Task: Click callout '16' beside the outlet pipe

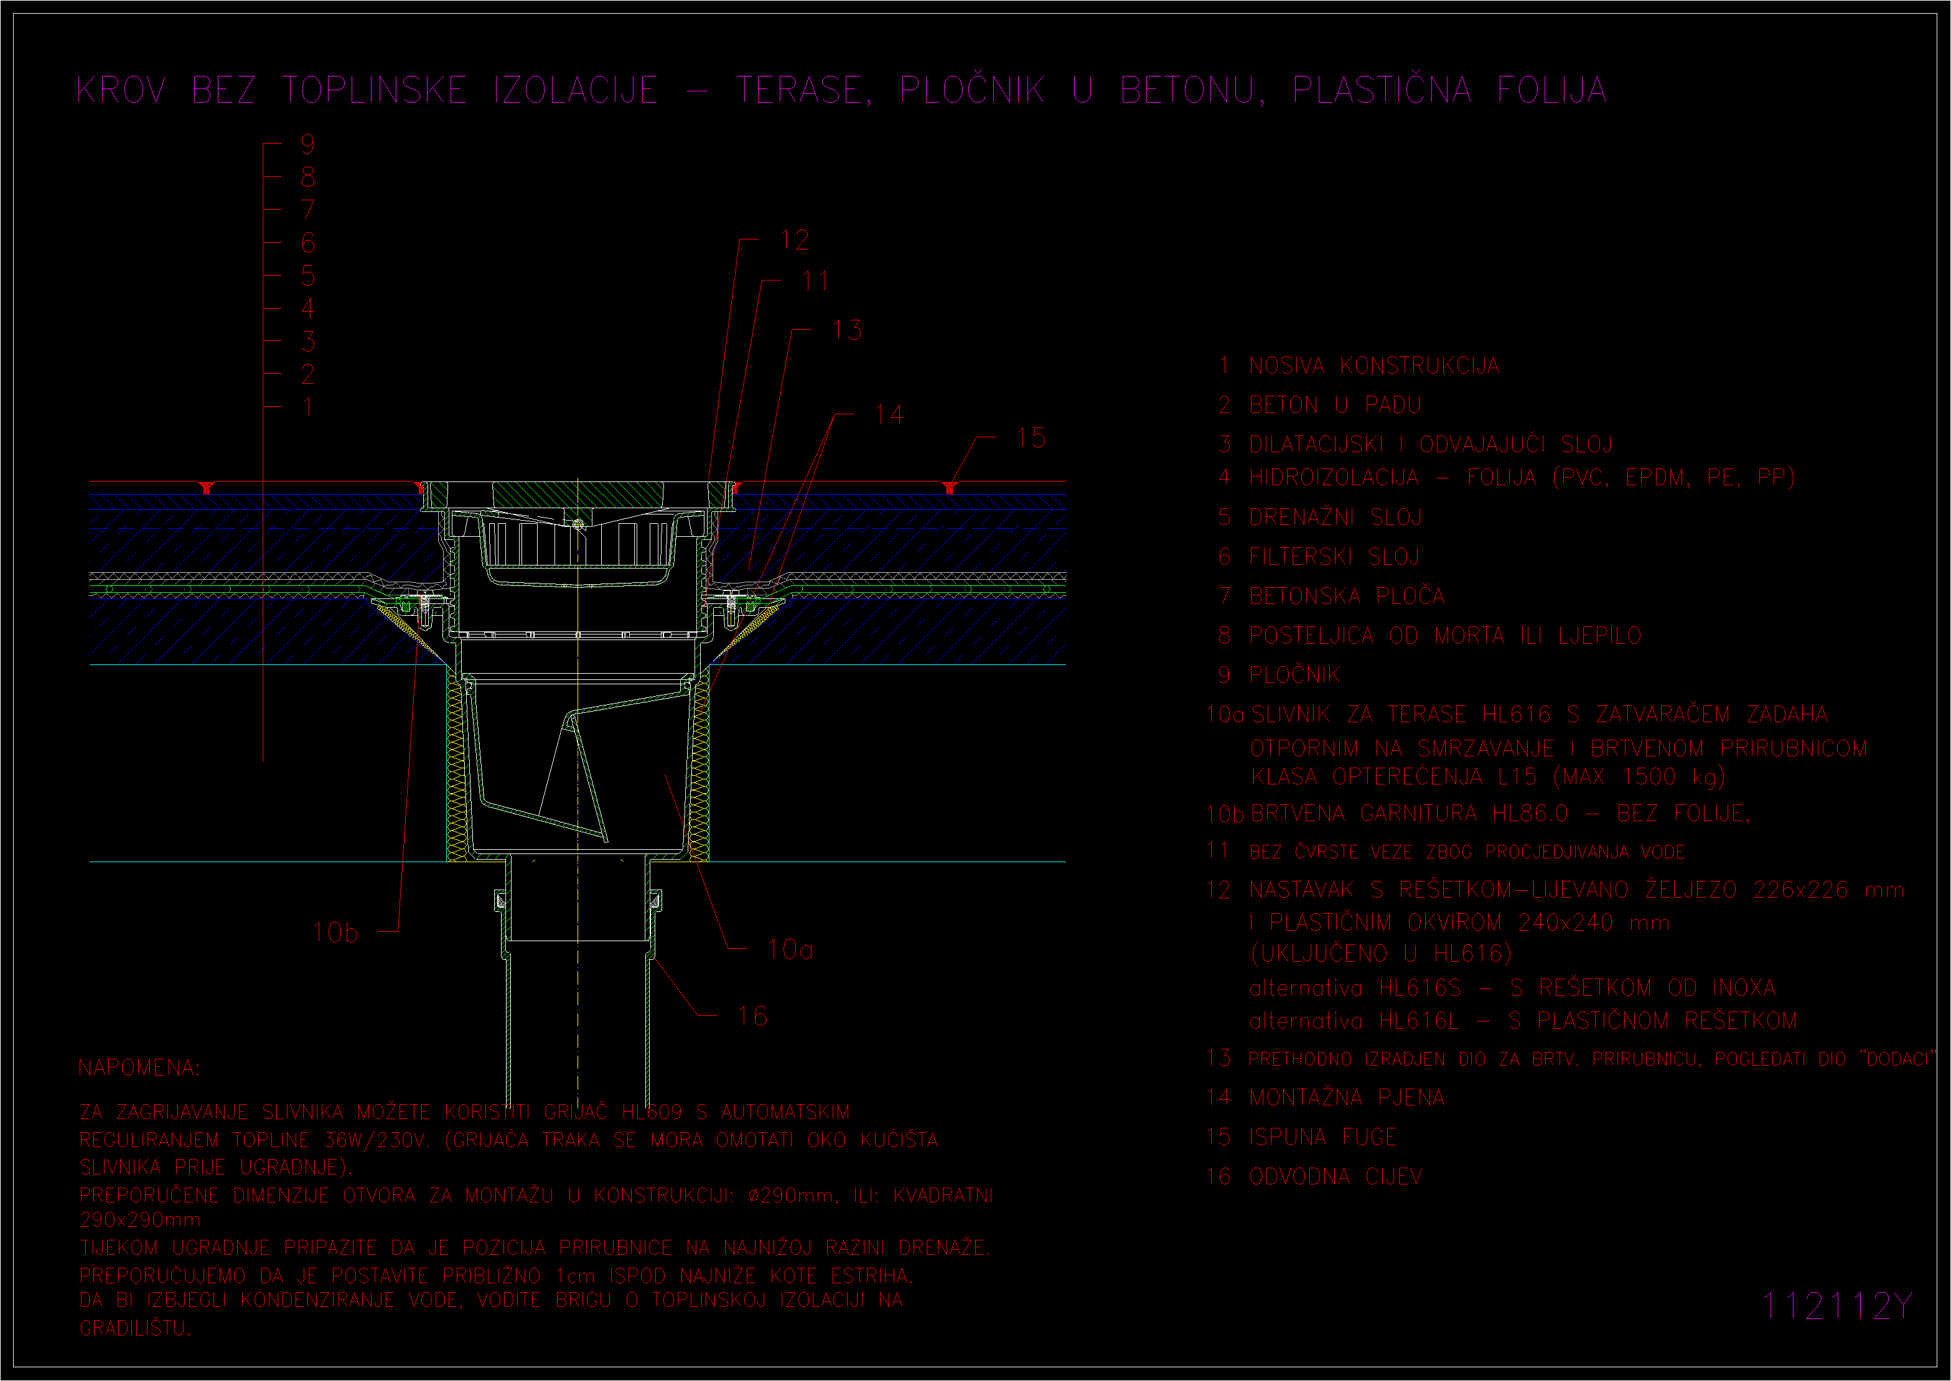Action: click(x=752, y=1015)
